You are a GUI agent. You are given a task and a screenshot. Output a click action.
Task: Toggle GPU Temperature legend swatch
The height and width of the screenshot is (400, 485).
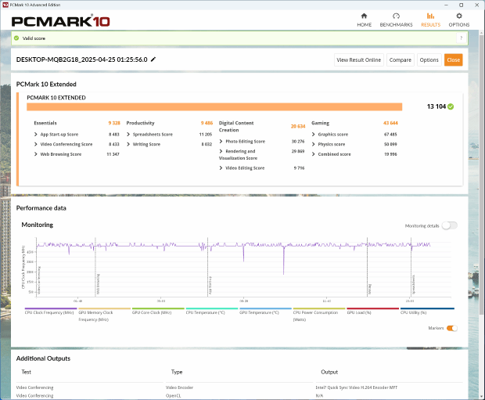point(265,308)
